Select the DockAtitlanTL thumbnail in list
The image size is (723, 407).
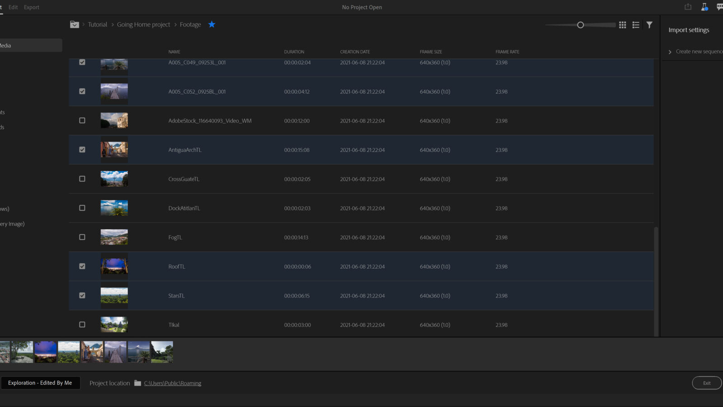click(x=114, y=208)
